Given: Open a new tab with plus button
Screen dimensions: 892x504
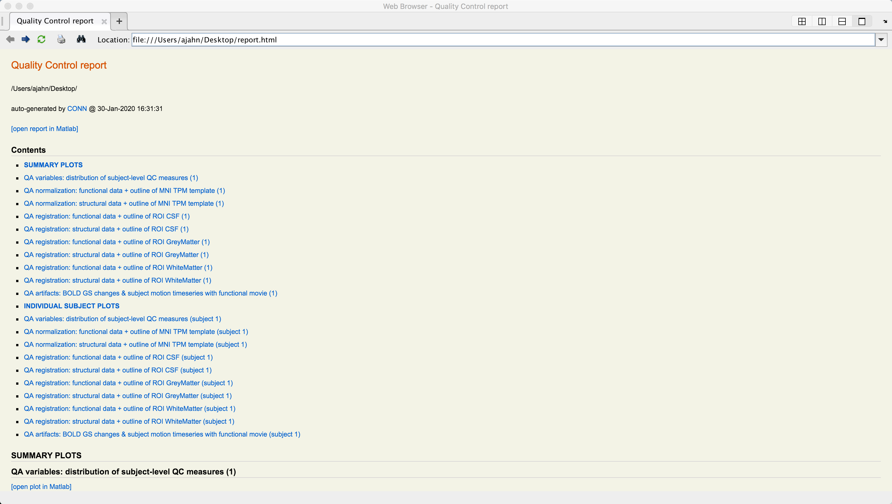Looking at the screenshot, I should (x=119, y=21).
